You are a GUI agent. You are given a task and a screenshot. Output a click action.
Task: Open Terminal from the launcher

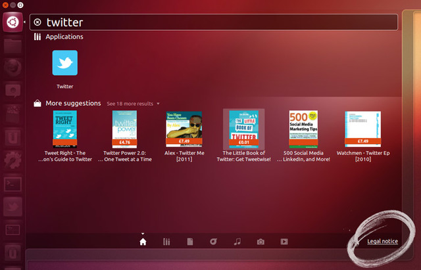tap(12, 184)
